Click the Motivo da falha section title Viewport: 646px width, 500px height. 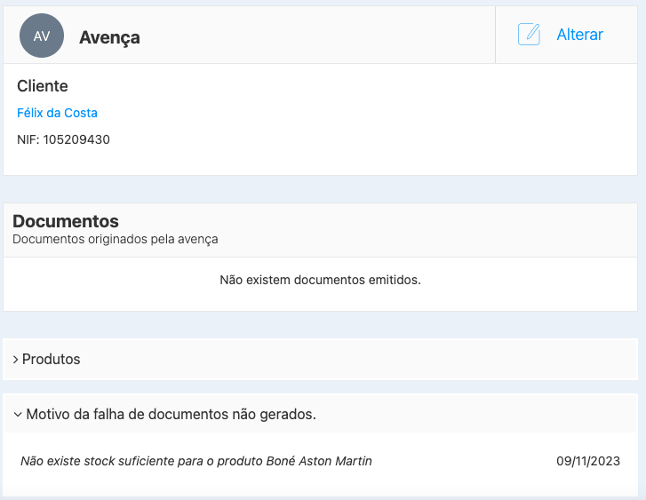[x=171, y=414]
